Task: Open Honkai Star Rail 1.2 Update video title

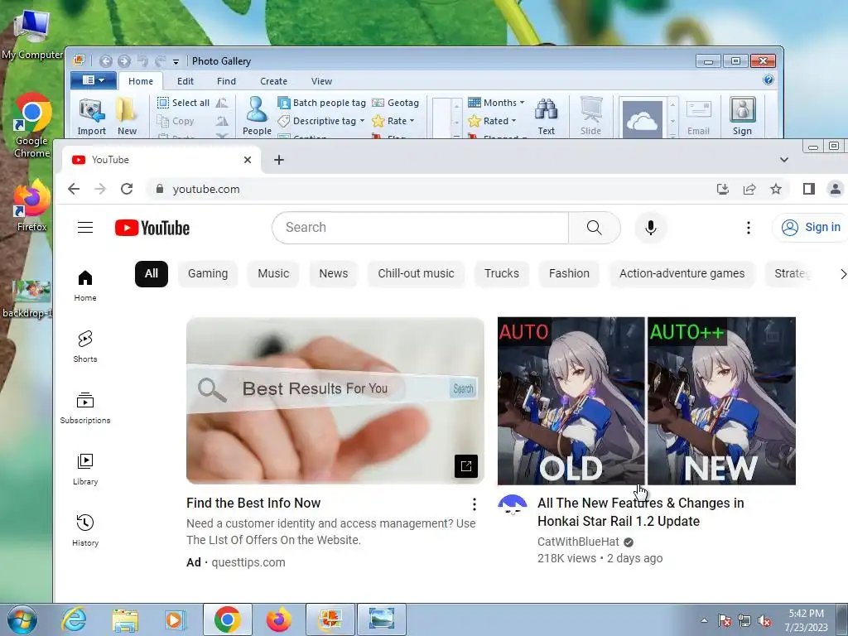Action: 640,512
